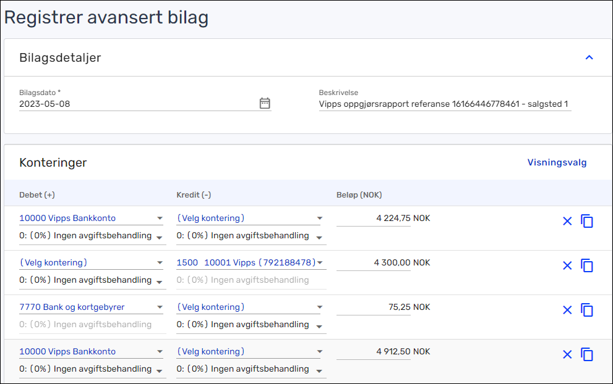The image size is (613, 384).
Task: Open the 7770 Bank og kortgebyrer dropdown
Action: 91,307
